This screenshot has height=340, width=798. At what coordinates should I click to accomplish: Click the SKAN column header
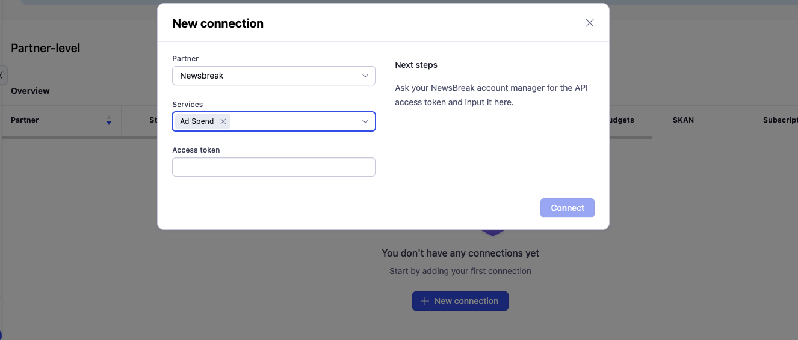683,120
